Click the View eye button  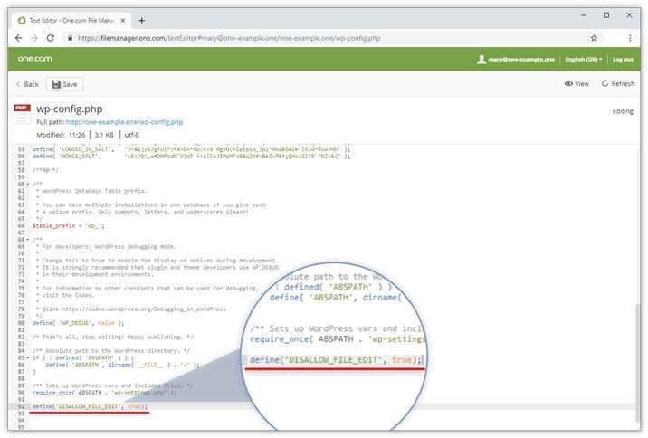[577, 84]
